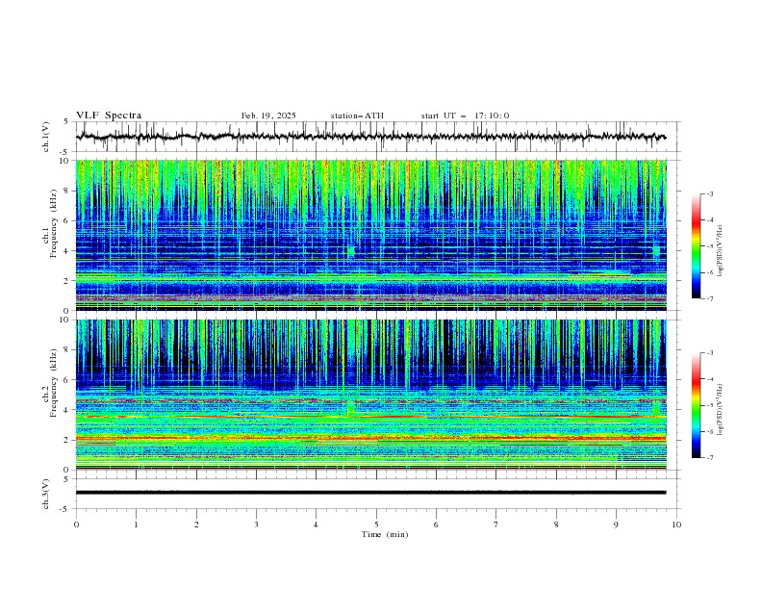This screenshot has width=762, height=589.
Task: Click the '-3' value on upper colorbar
Action: tap(709, 193)
